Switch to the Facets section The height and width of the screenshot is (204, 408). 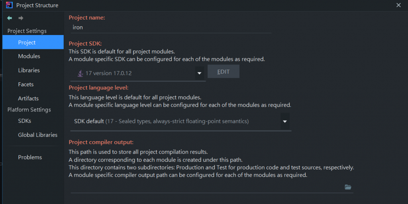26,84
